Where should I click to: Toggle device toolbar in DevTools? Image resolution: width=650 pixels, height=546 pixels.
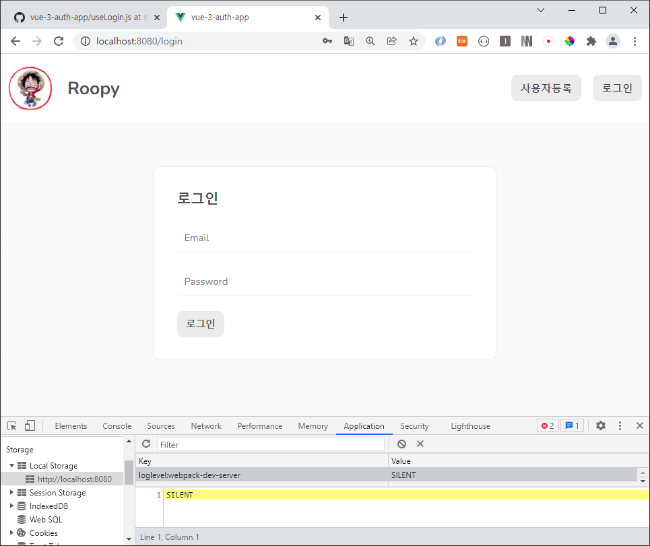[30, 425]
